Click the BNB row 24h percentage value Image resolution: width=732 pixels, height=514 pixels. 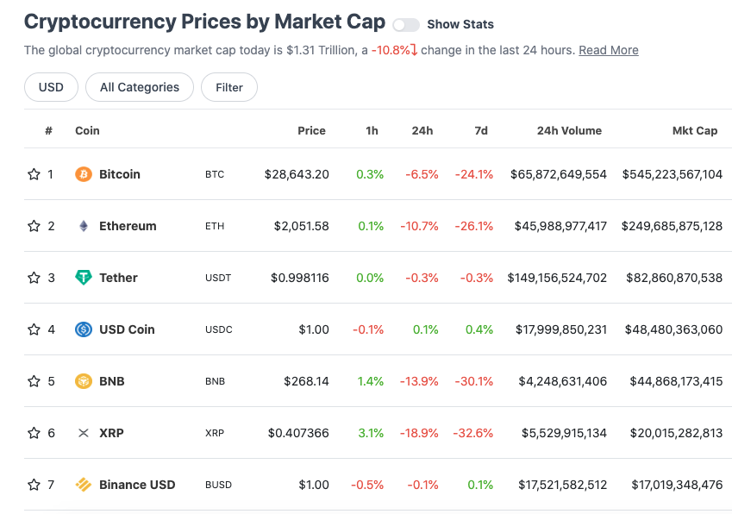click(x=419, y=381)
